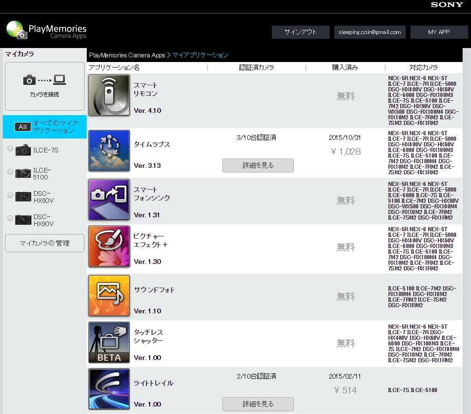This screenshot has width=471, height=414.
Task: Open the Touchless Shutter BETA icon
Action: click(109, 342)
